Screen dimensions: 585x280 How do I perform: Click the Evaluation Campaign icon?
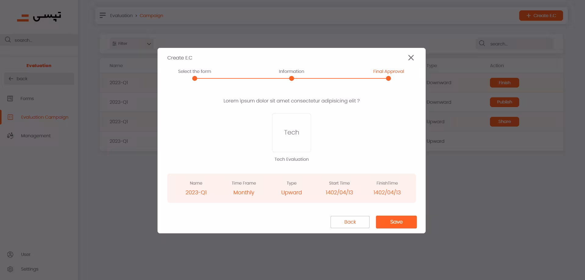[x=10, y=117]
